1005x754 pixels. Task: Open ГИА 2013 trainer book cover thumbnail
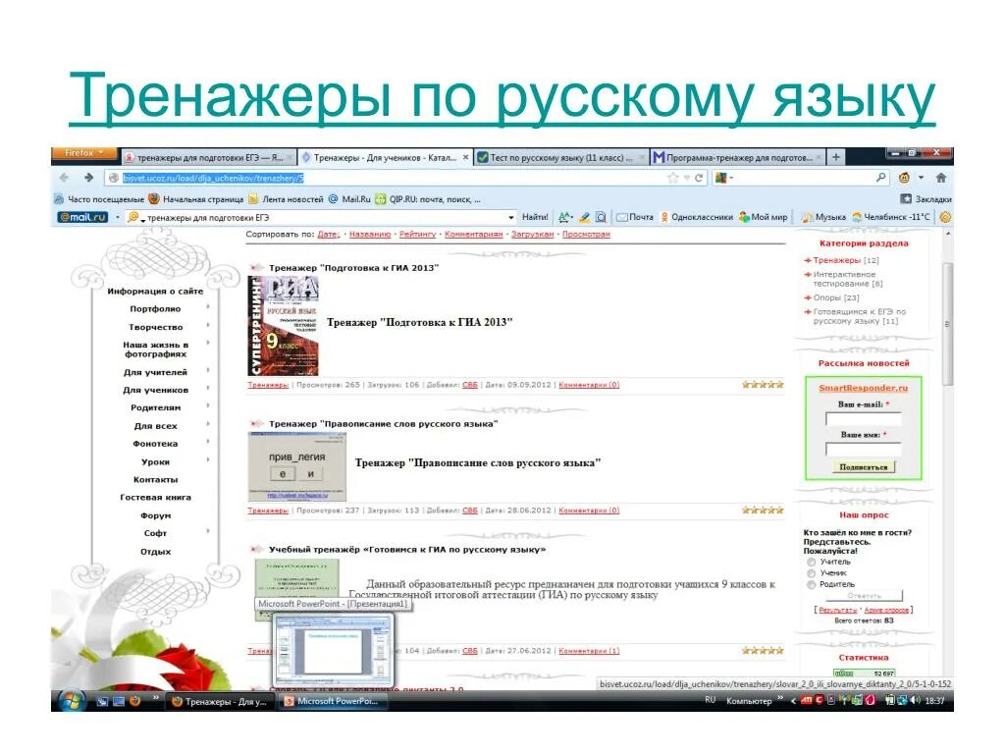[x=284, y=326]
